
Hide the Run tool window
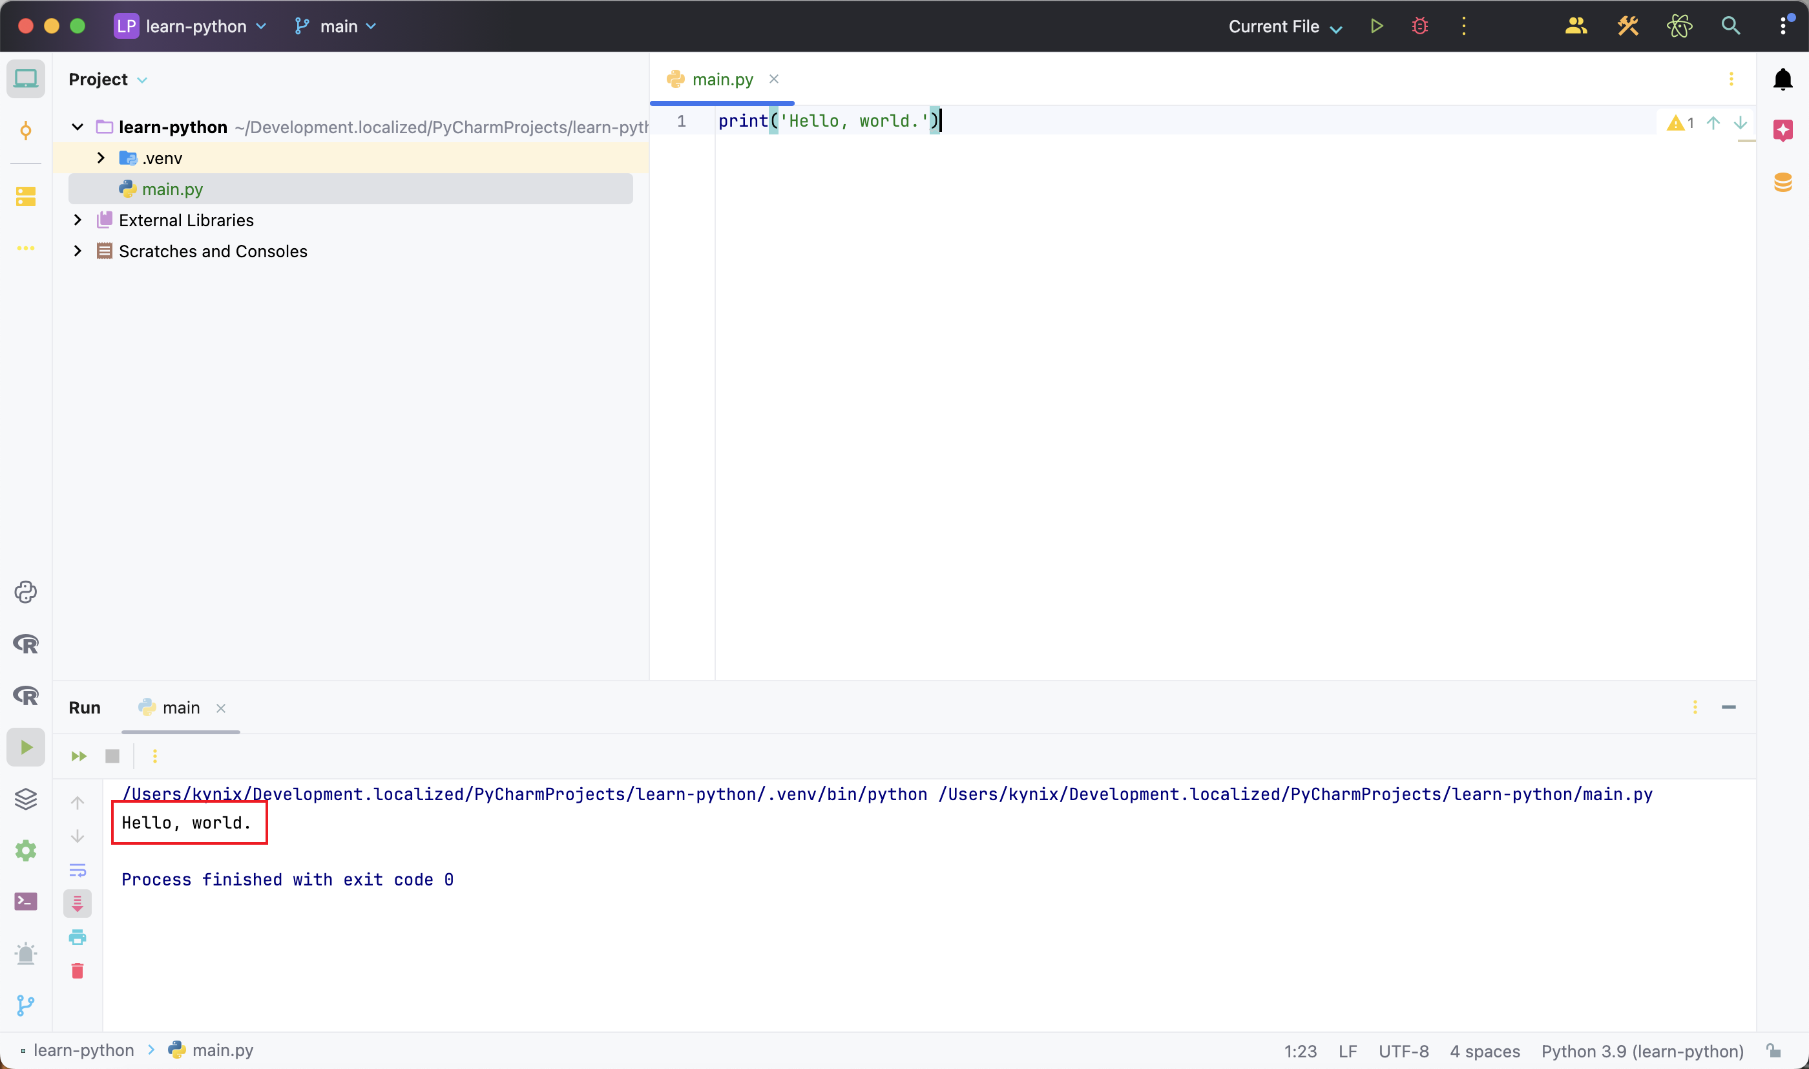pos(1729,707)
